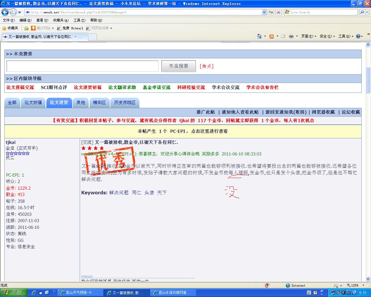The height and width of the screenshot is (297, 371).
Task: Open the 帮助(H) menu
Action: [x=96, y=20]
